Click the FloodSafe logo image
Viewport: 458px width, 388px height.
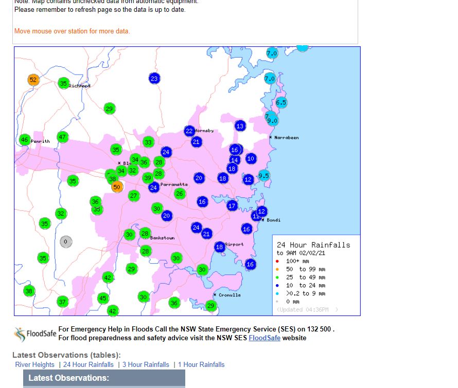[35, 334]
